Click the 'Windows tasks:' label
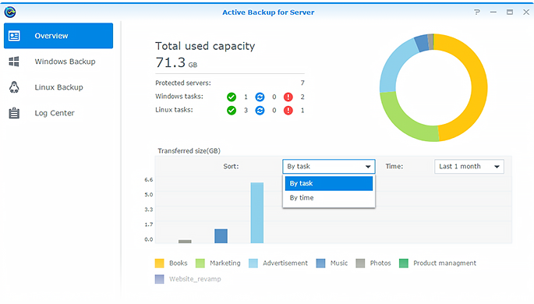Image resolution: width=534 pixels, height=304 pixels. [179, 97]
